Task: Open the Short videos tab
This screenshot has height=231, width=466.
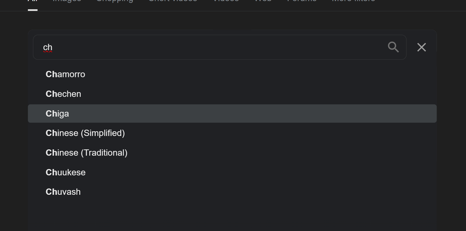Action: [x=172, y=1]
